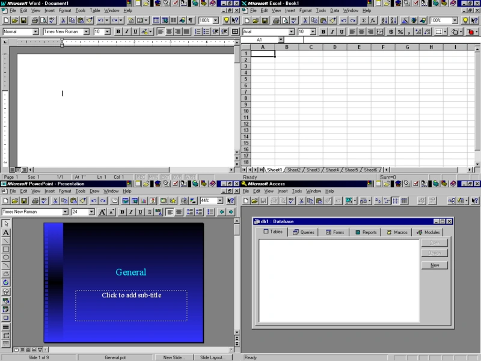
Task: Open Excel font dropdown showing Arial
Action: pos(292,32)
